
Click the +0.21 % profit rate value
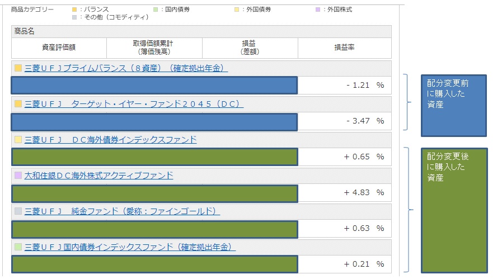pyautogui.click(x=364, y=264)
